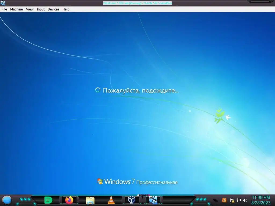
Task: Open the File menu
Action: 4,9
